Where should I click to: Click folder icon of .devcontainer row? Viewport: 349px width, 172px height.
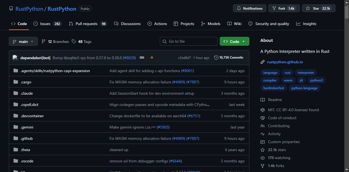click(x=16, y=116)
